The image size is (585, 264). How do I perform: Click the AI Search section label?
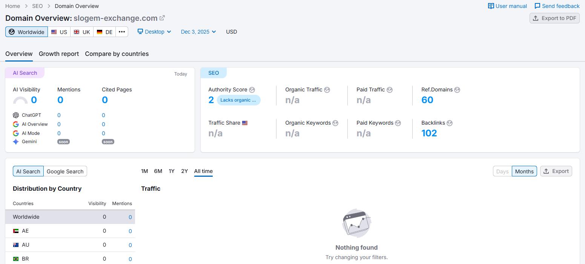pyautogui.click(x=25, y=73)
